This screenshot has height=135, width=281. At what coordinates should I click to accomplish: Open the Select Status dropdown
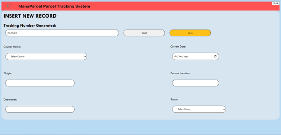199,109
